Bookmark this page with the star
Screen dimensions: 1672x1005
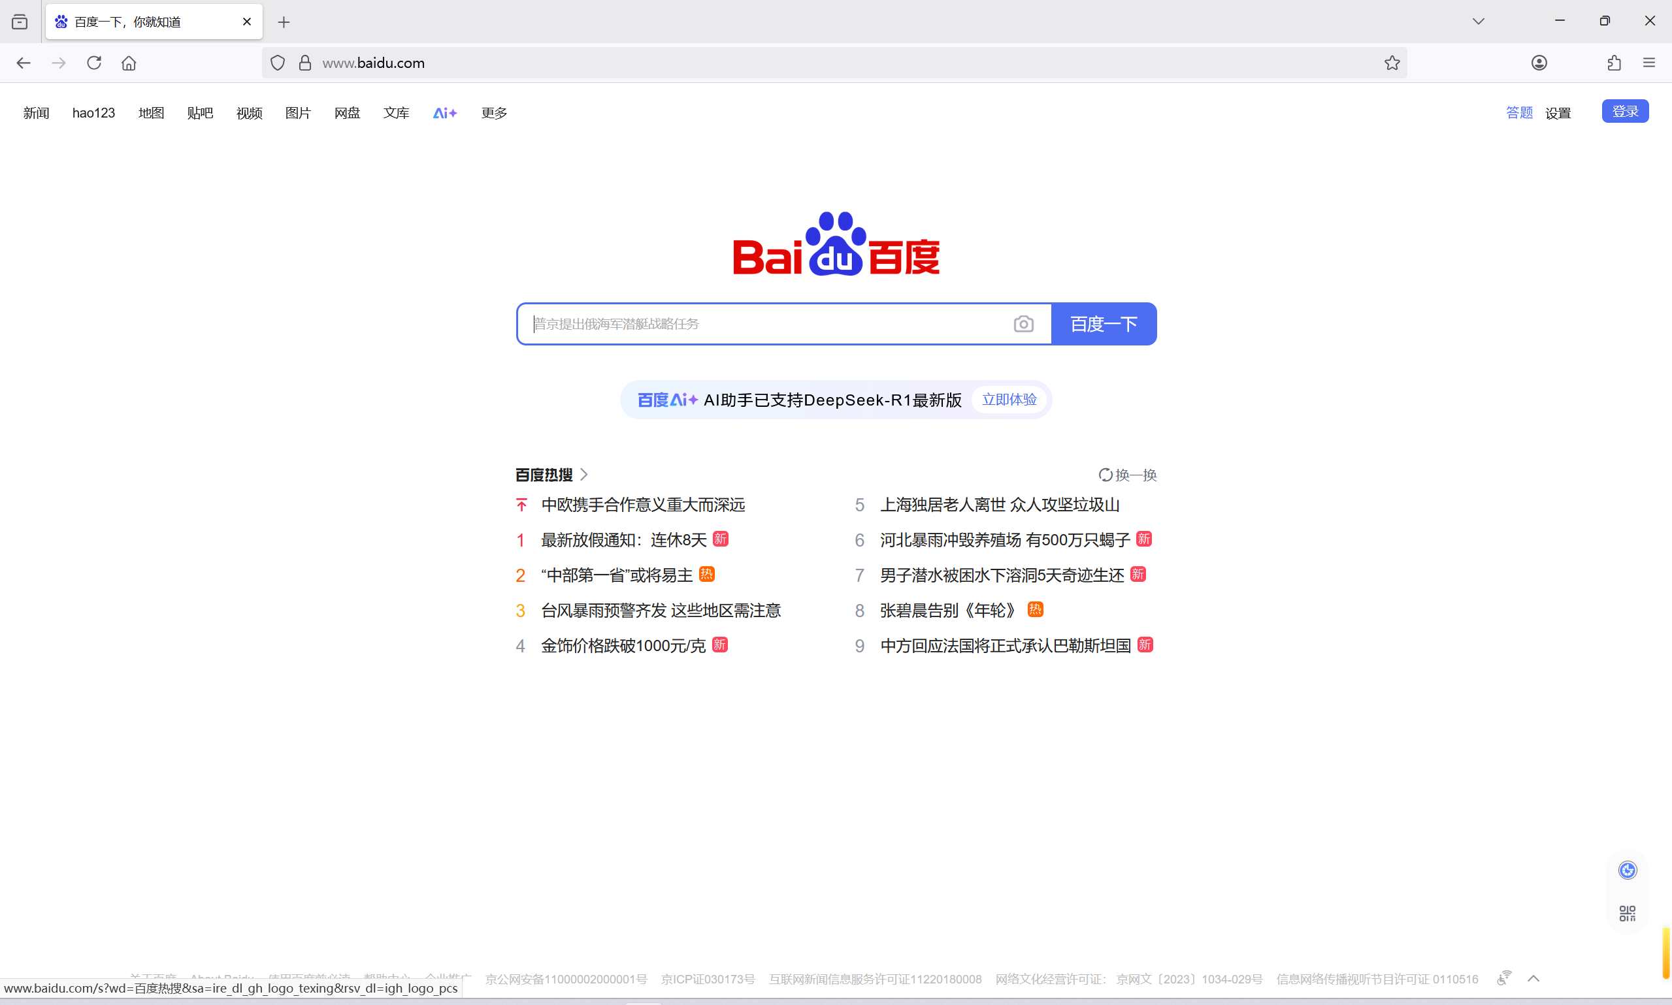pyautogui.click(x=1392, y=63)
